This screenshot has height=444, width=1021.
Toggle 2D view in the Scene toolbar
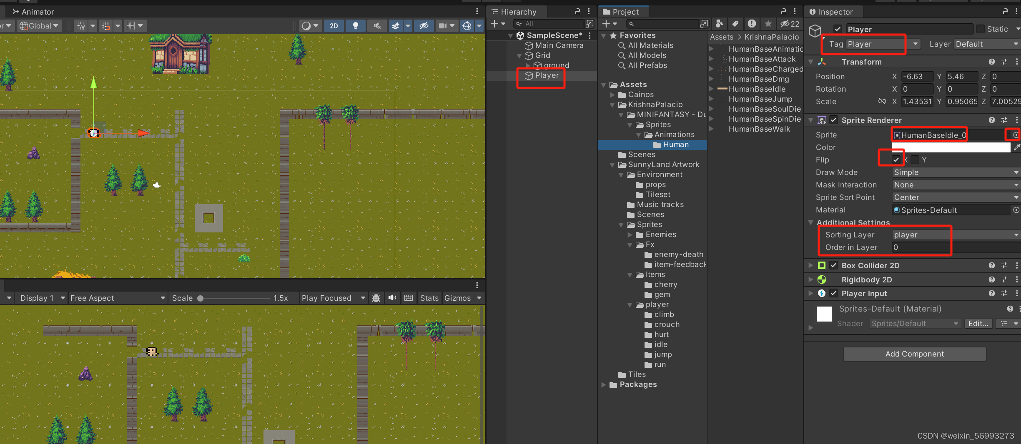pyautogui.click(x=334, y=26)
